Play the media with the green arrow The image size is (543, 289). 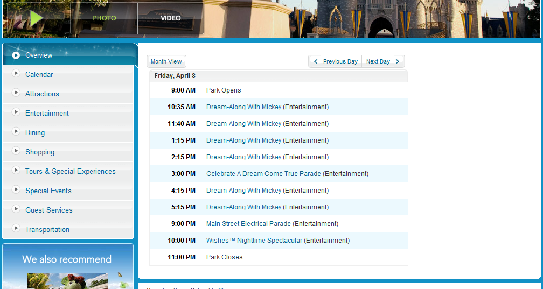(36, 18)
